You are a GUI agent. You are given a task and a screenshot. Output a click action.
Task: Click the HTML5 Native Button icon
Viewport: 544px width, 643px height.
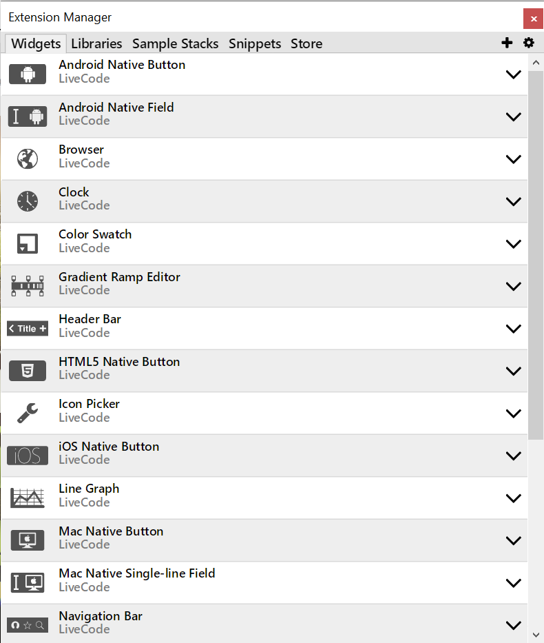[28, 371]
